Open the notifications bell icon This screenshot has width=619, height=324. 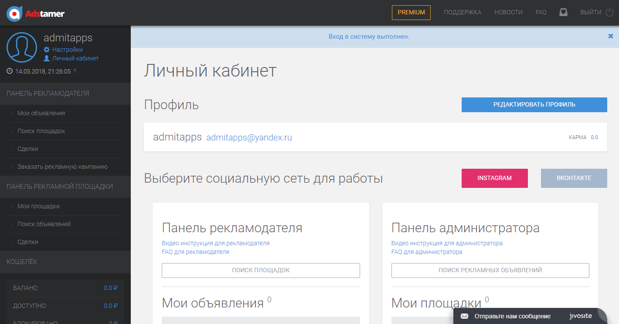pos(563,12)
